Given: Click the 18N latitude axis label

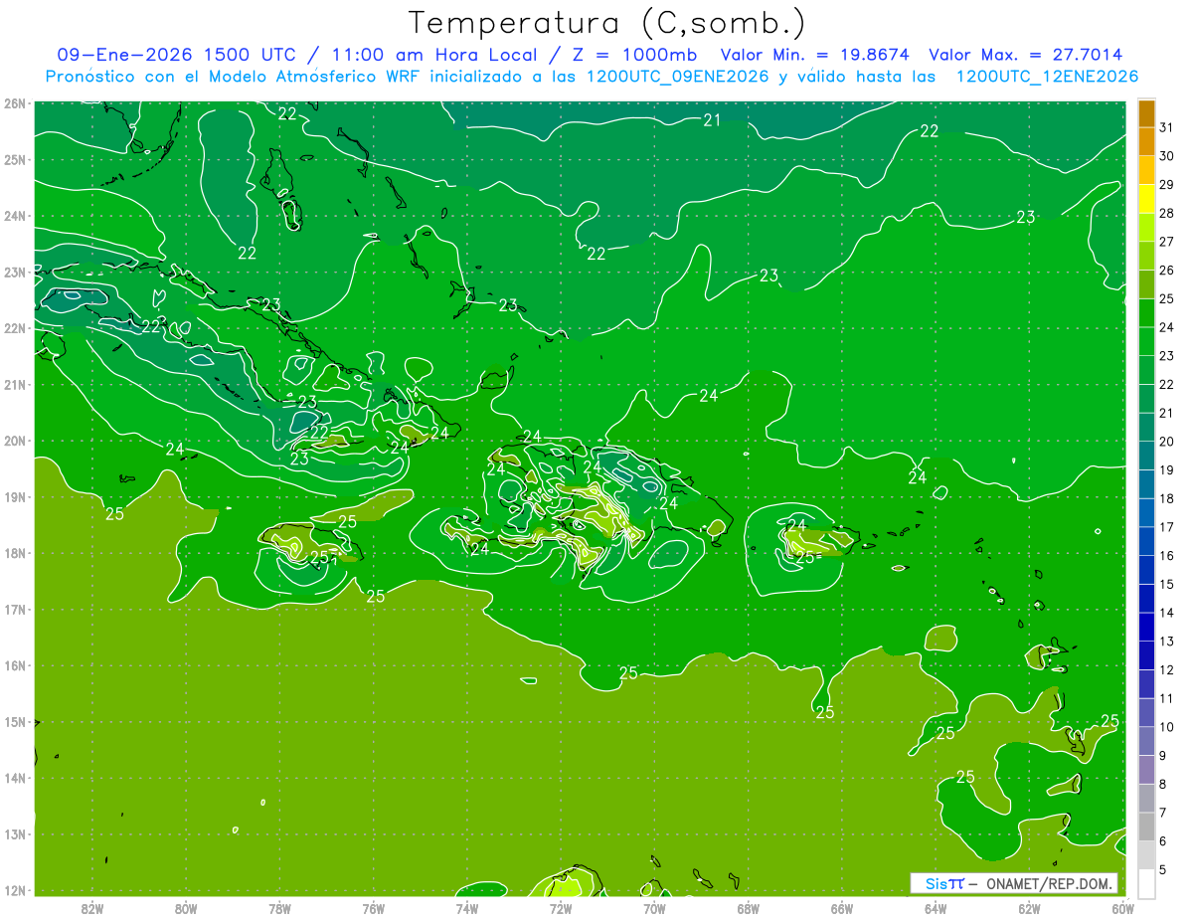Looking at the screenshot, I should point(15,553).
